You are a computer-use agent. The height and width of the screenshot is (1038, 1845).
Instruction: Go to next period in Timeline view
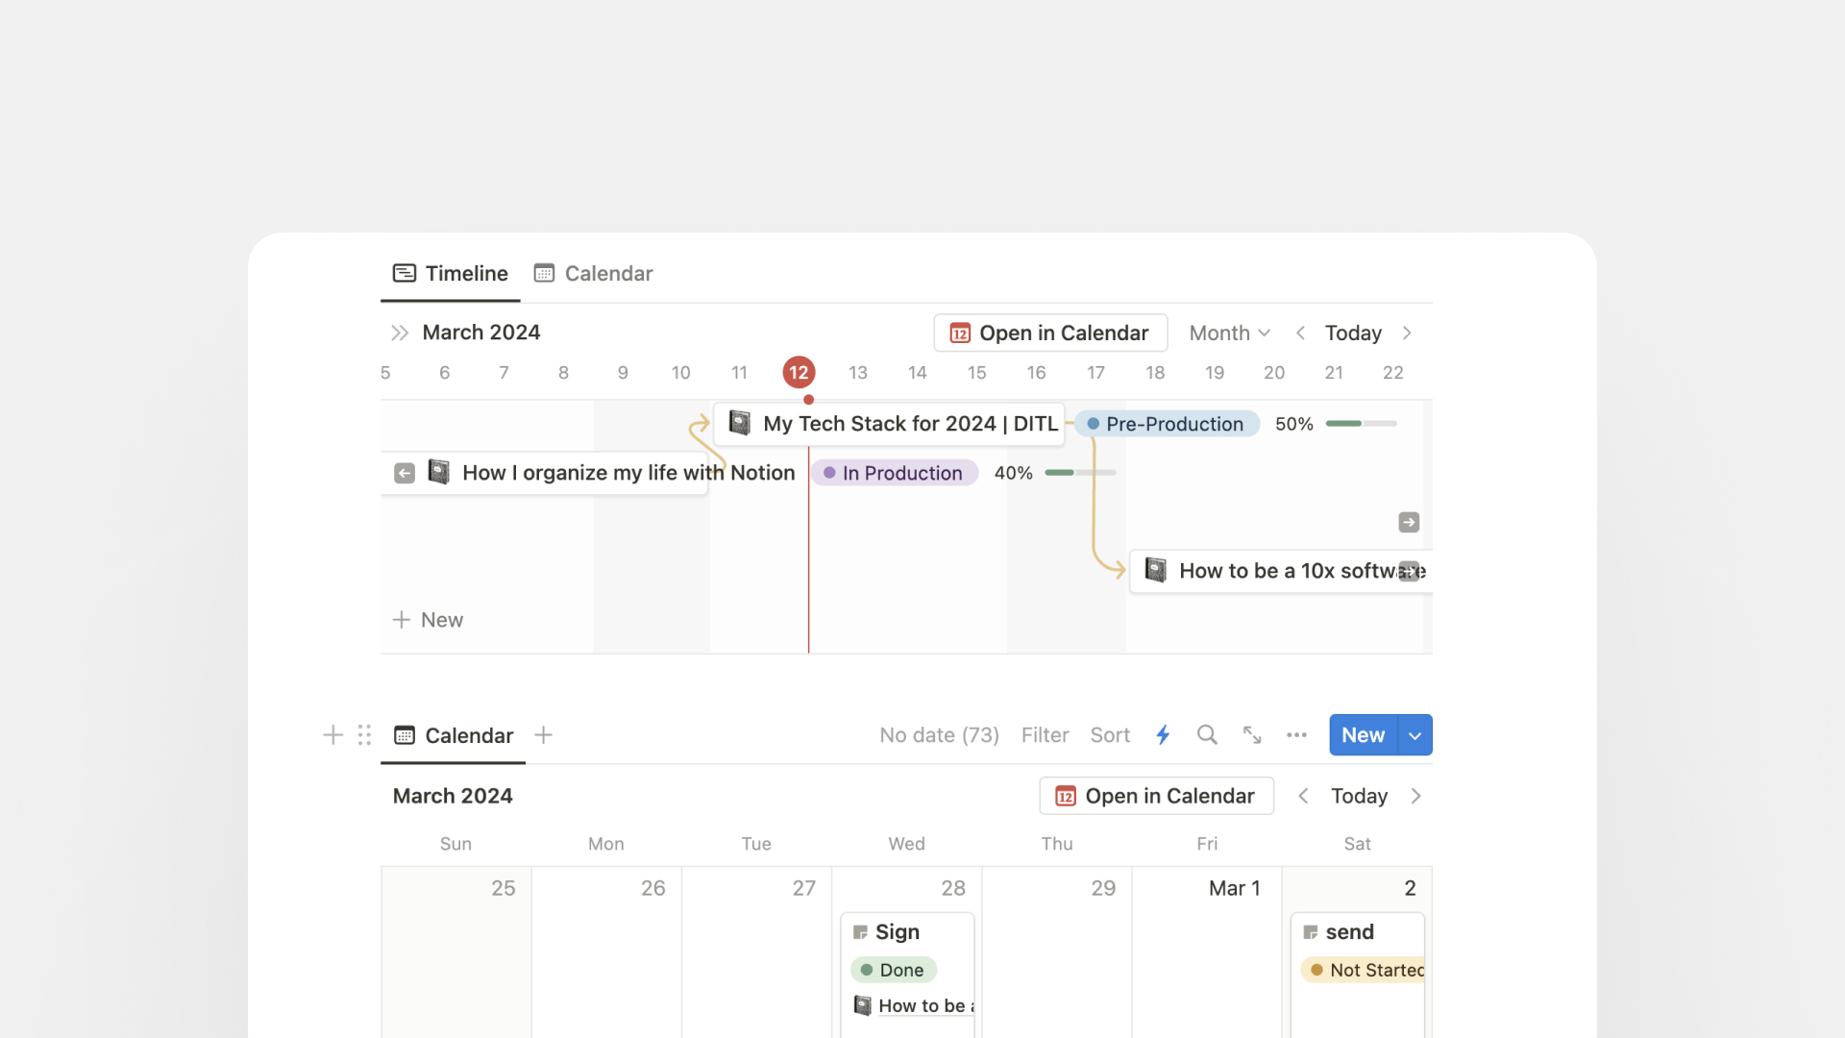pos(1407,333)
